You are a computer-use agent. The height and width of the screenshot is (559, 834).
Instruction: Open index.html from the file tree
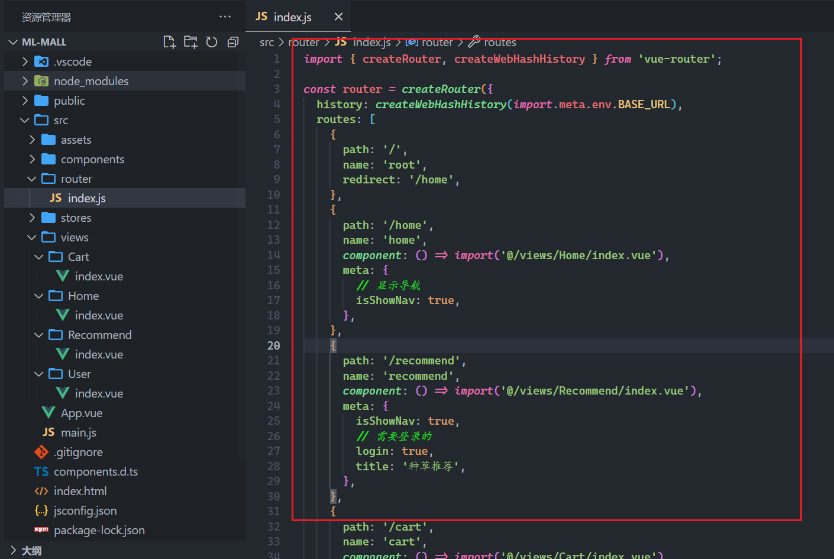80,491
